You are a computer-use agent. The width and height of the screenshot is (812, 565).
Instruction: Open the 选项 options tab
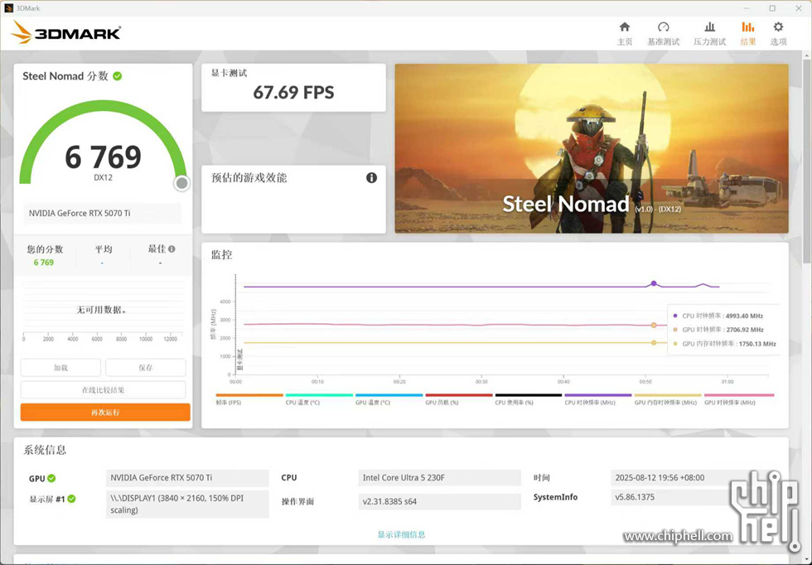coord(778,34)
